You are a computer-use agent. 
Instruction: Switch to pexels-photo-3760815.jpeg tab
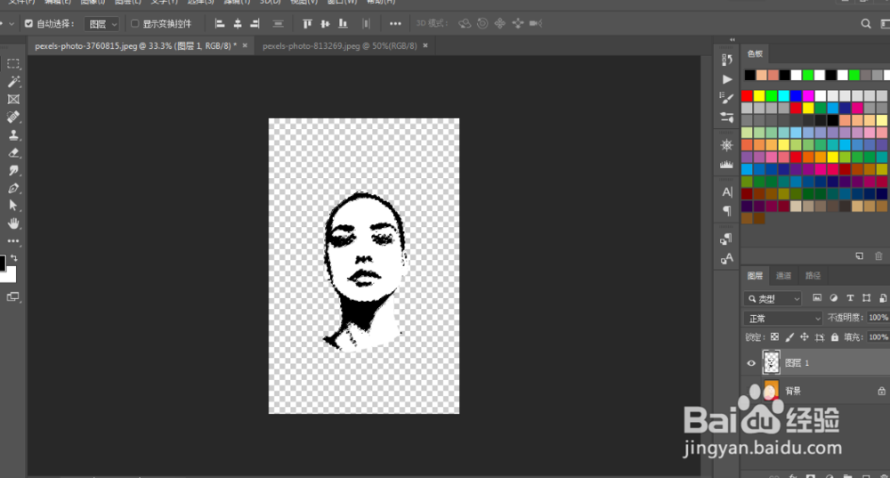point(135,46)
